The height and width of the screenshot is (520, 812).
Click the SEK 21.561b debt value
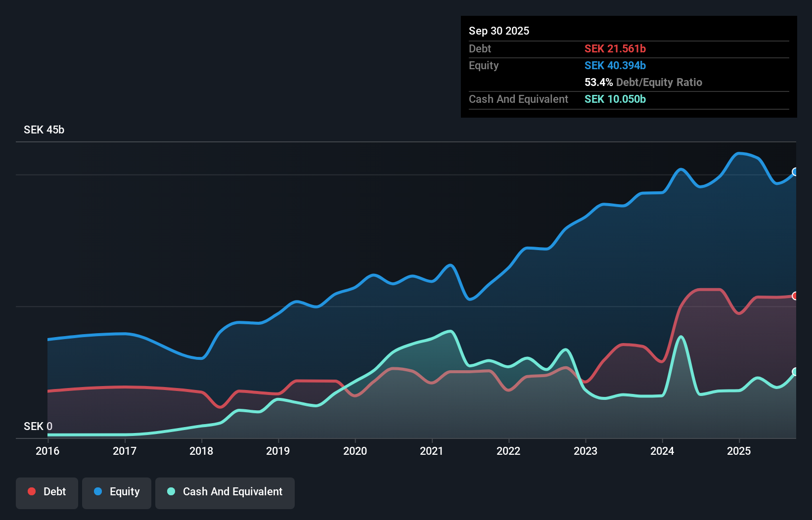(615, 48)
